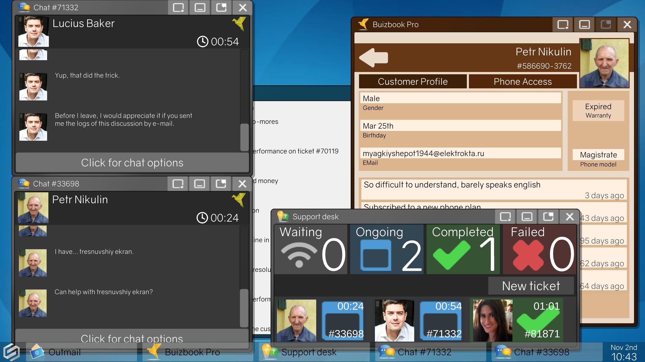
Task: Click the Birthday field Mar 25th
Action: pyautogui.click(x=461, y=125)
